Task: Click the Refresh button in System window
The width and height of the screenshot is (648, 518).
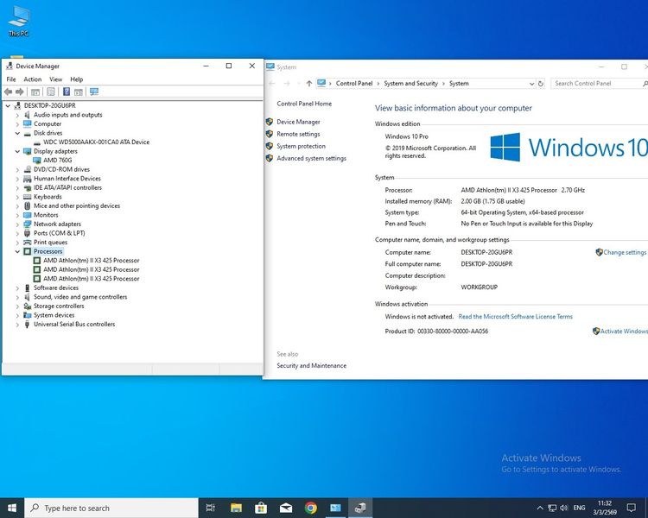Action: point(541,84)
